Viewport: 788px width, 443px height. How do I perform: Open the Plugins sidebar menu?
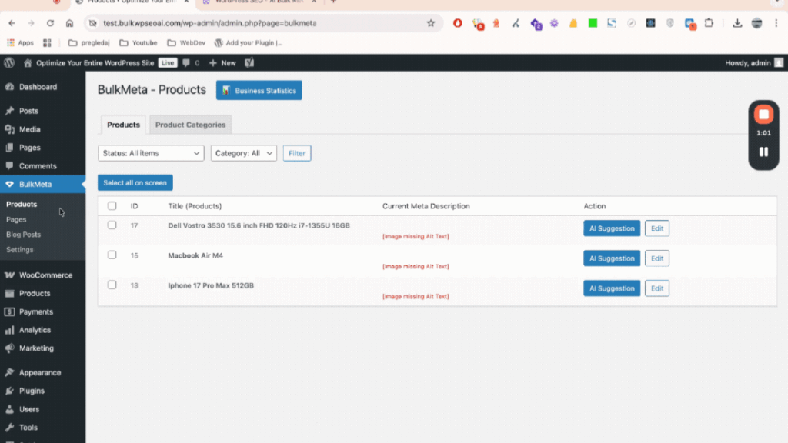32,391
